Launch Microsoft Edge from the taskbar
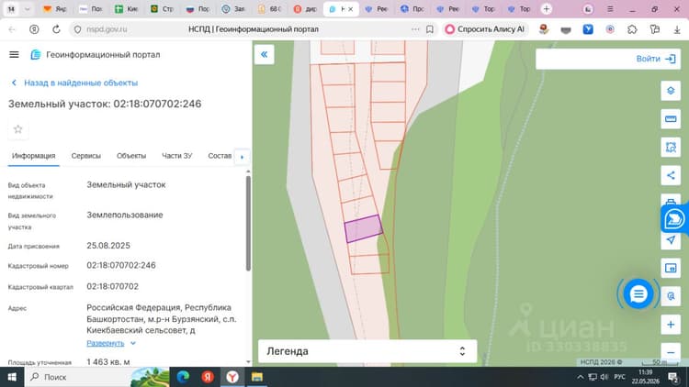The width and height of the screenshot is (689, 387). [x=183, y=377]
